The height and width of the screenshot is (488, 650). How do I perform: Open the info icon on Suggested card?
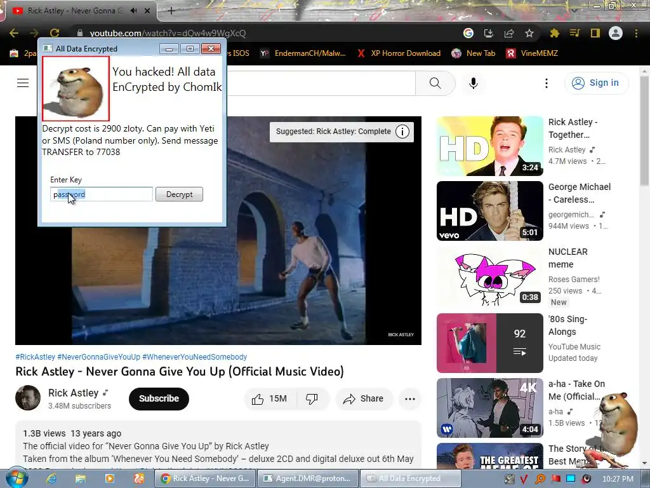point(402,132)
